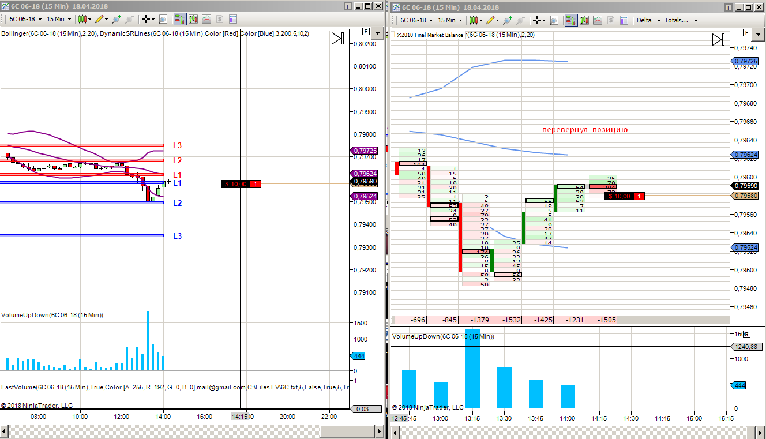This screenshot has width=766, height=439.
Task: Expand cursor type arrow beside crosshair in right chart
Action: [545, 20]
